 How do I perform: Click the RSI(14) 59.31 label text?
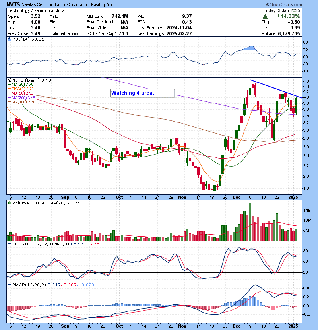[x=28, y=39]
